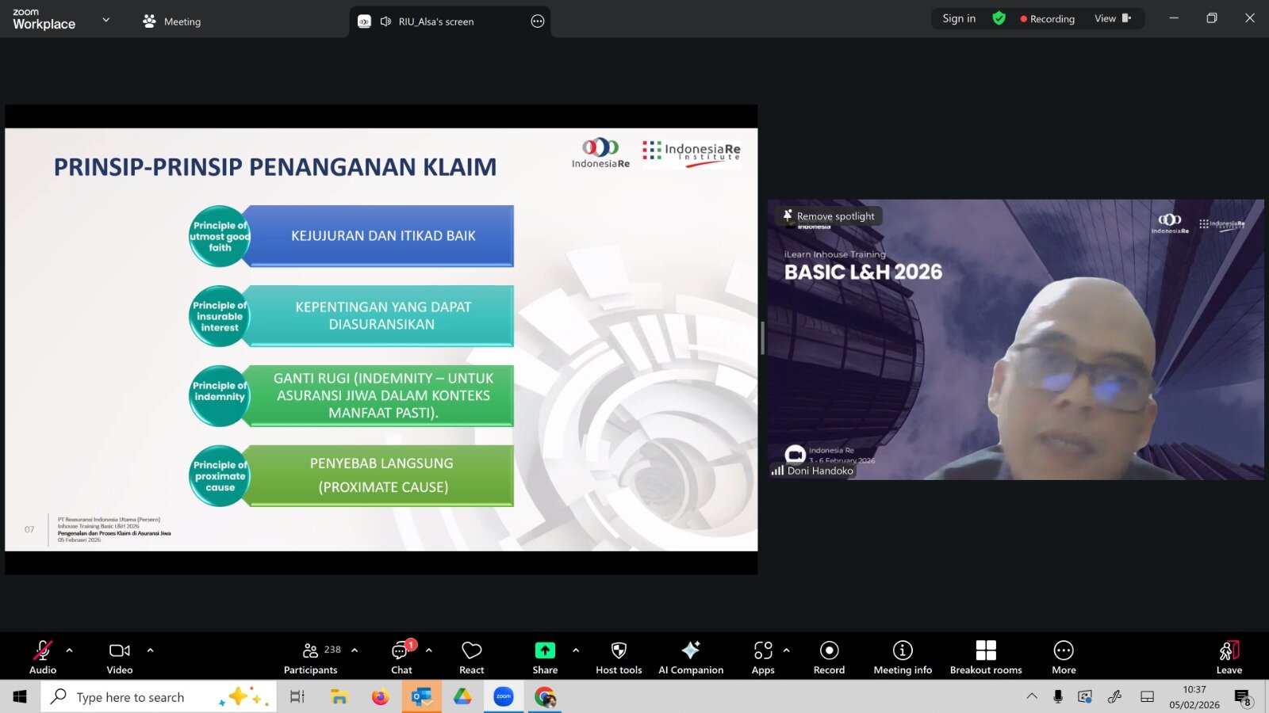Open the View menu
This screenshot has height=713, width=1269.
[x=1112, y=18]
